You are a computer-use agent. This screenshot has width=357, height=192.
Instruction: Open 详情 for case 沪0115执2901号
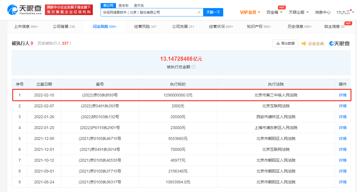(x=343, y=128)
